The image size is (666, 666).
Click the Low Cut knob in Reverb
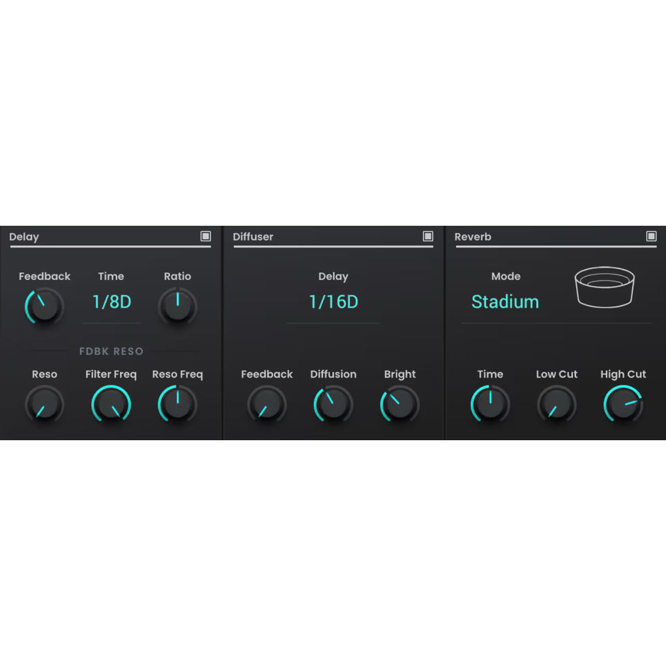(x=556, y=404)
